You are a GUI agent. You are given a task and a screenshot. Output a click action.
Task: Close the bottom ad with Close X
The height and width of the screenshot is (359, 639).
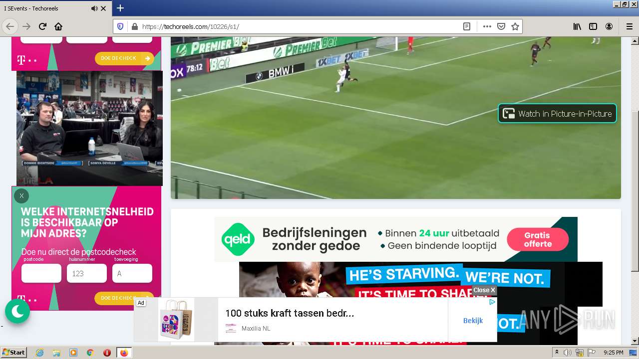(x=484, y=290)
